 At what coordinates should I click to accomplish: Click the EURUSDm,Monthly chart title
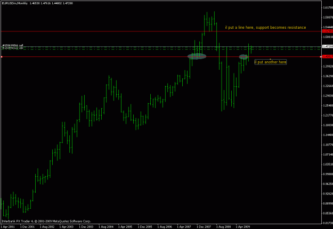coord(15,3)
